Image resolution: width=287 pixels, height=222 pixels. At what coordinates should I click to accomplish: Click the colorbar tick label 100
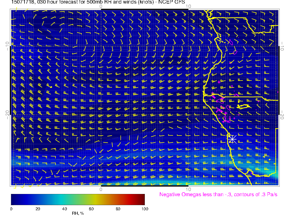click(x=145, y=209)
